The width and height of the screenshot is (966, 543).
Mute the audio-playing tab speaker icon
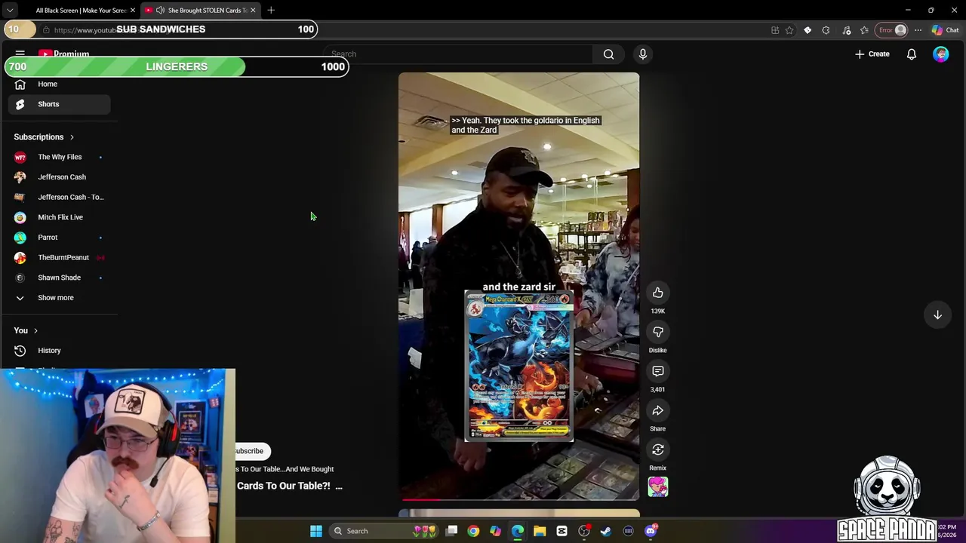coord(160,10)
